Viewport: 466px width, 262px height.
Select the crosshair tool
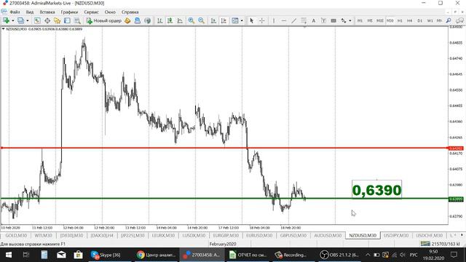[261, 20]
